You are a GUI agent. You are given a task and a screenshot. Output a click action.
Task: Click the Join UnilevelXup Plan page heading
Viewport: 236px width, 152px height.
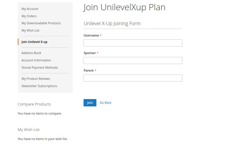coord(124,7)
